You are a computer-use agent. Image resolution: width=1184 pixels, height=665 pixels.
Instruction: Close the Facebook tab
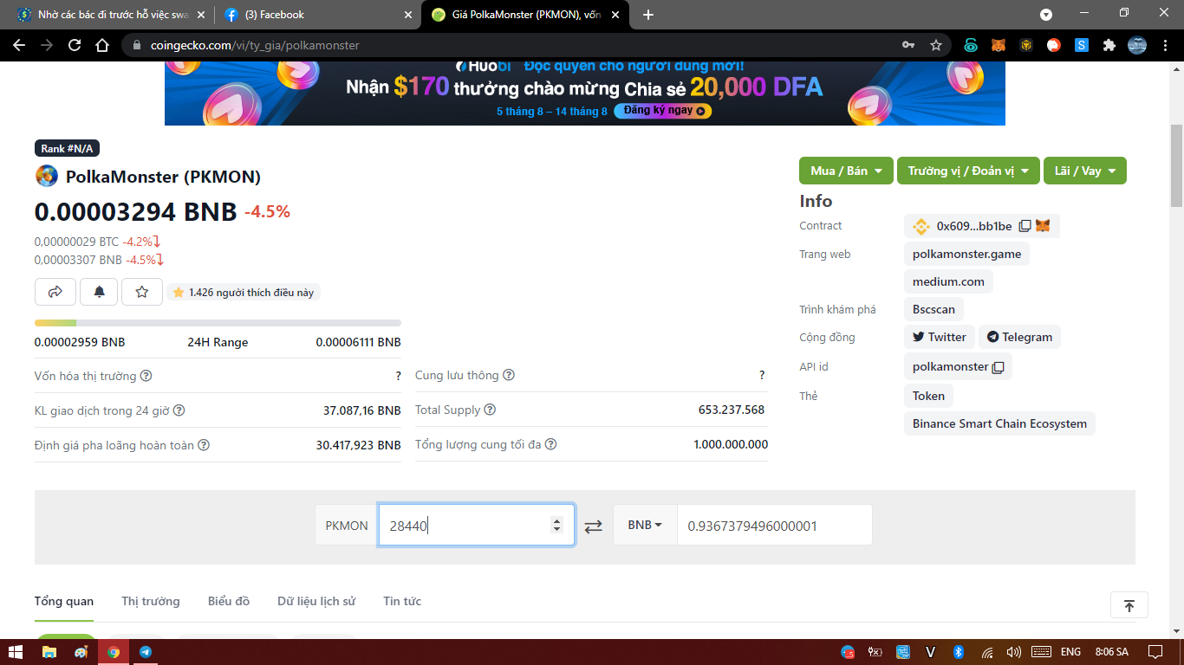click(x=407, y=15)
